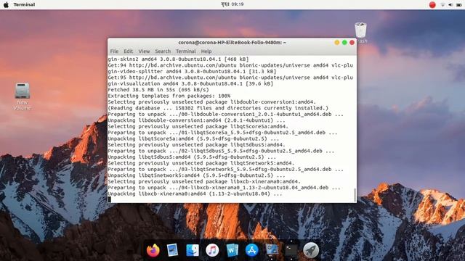Click the terminal cursor block on last line
The width and height of the screenshot is (465, 261).
click(110, 199)
